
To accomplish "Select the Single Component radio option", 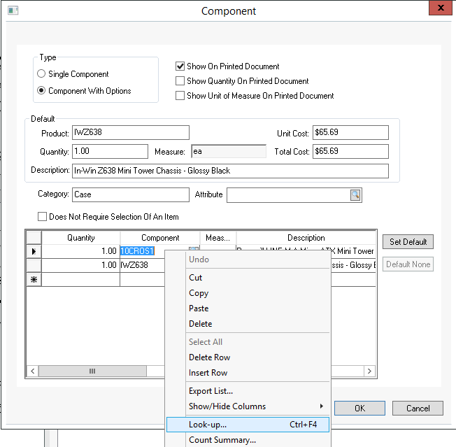I will (42, 74).
